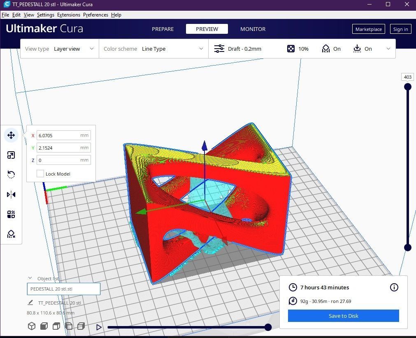Click the Z position input field

[64, 160]
